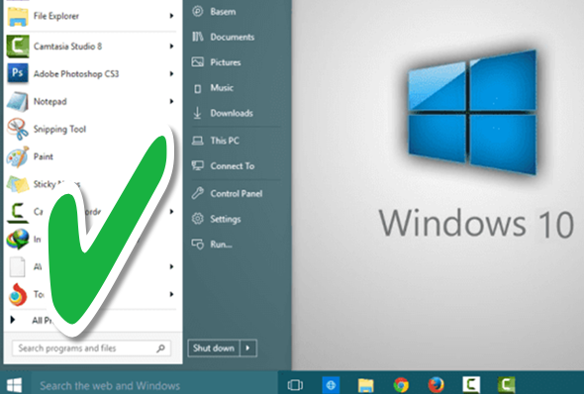
Task: Expand File Explorer jump list arrow
Action: [171, 16]
